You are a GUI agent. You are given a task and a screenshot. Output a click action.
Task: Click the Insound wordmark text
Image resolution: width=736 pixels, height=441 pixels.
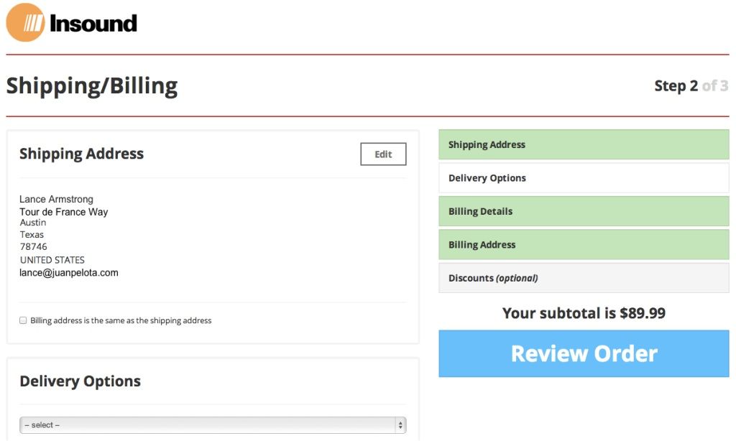pyautogui.click(x=93, y=24)
